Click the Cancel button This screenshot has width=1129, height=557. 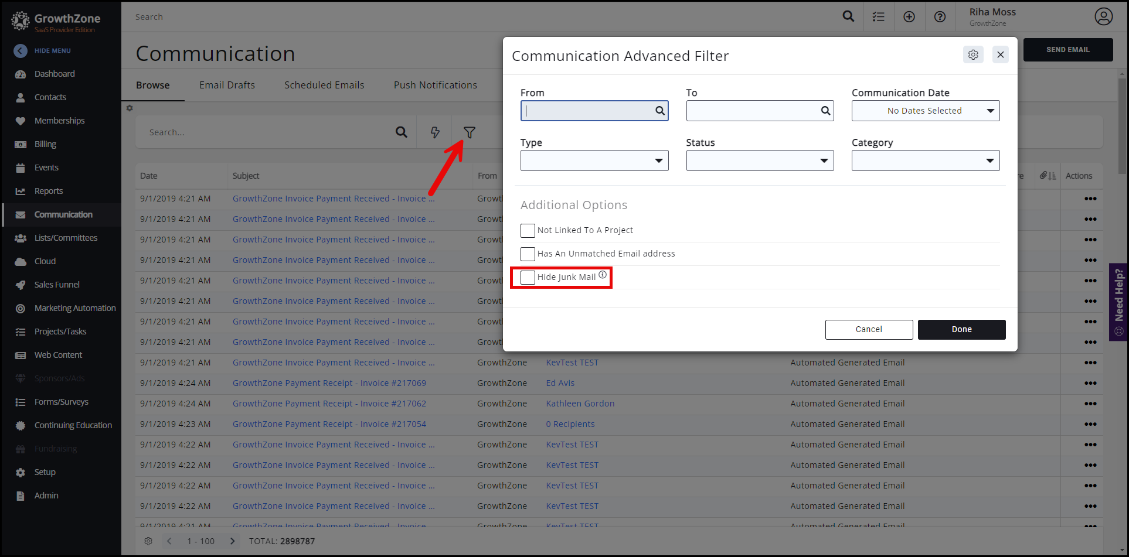[869, 330]
